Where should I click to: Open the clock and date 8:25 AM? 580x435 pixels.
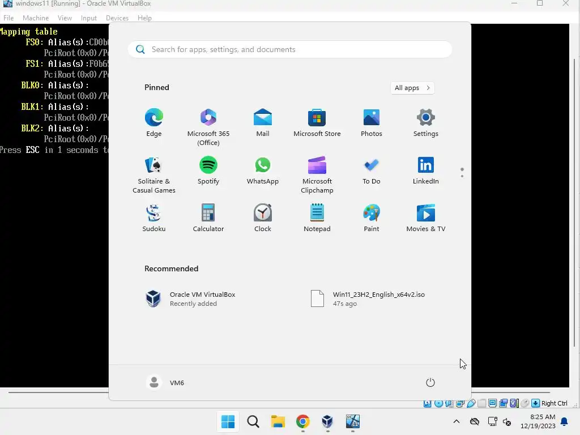coord(538,421)
